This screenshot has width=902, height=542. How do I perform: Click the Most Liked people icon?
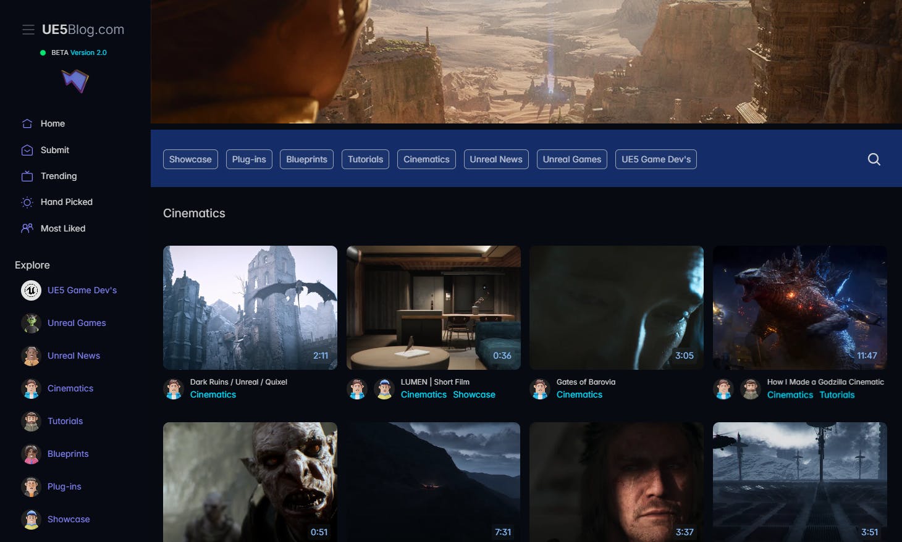click(x=27, y=228)
